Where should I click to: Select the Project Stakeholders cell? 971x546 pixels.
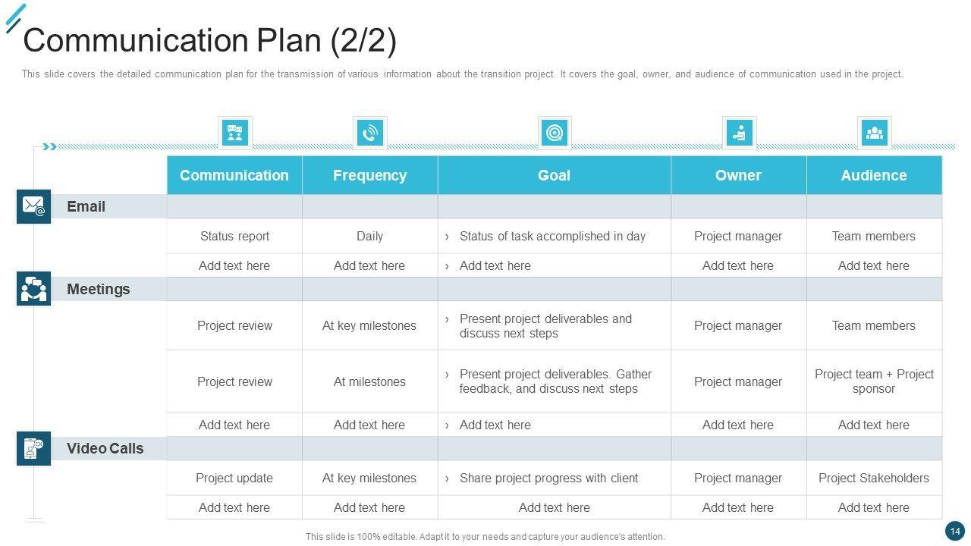874,478
